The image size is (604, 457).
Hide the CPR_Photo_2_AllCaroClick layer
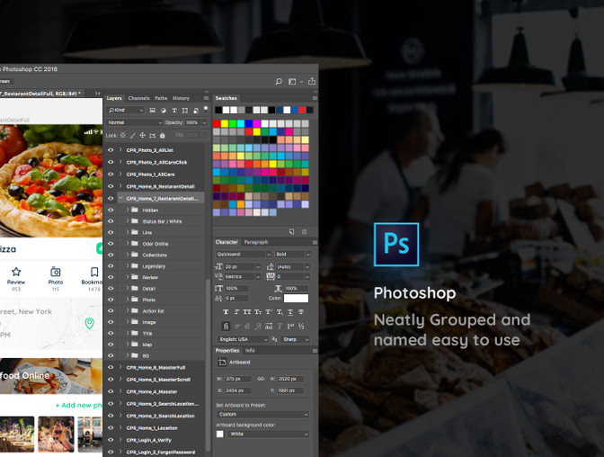111,162
